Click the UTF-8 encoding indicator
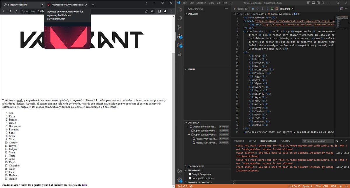 point(317,186)
